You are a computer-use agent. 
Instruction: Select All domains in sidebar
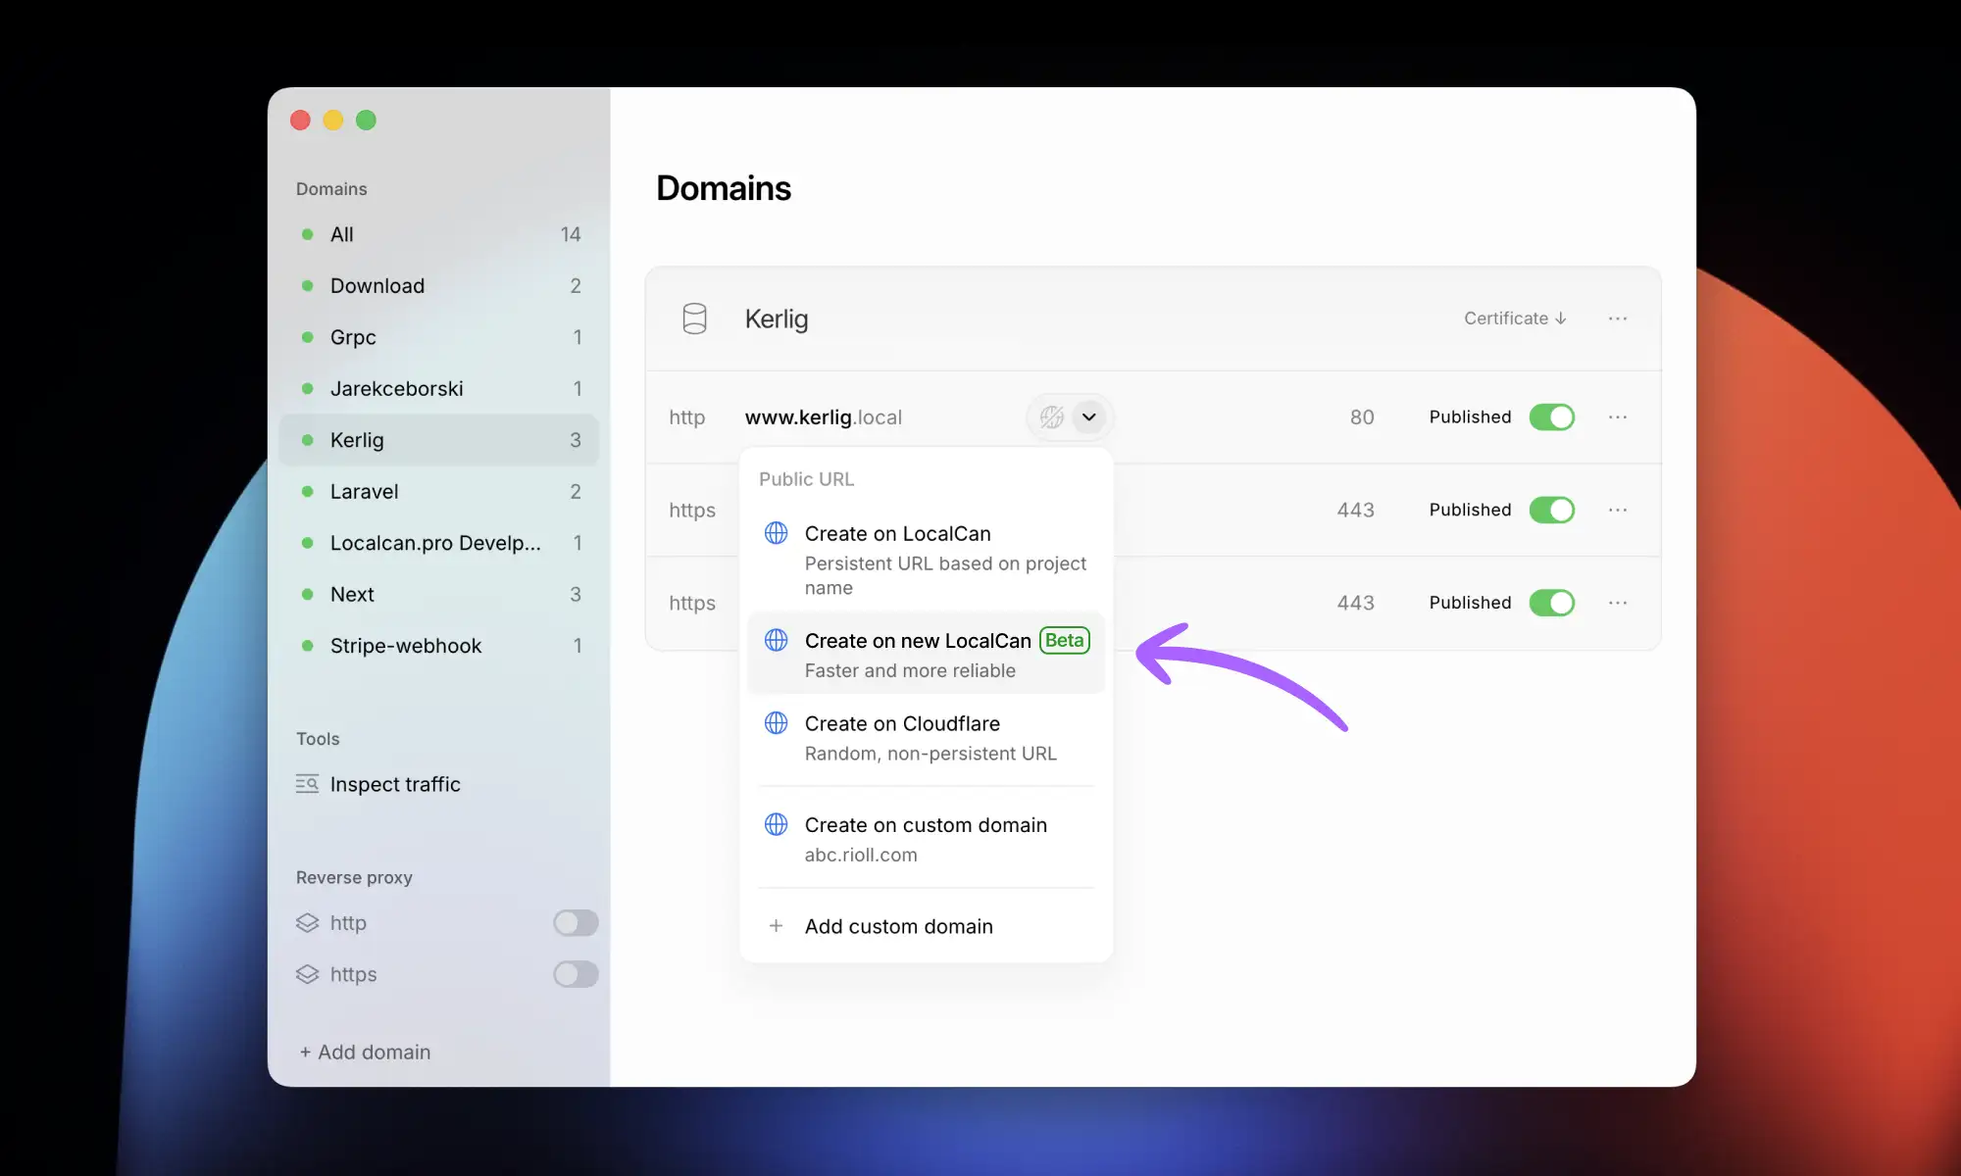(439, 234)
